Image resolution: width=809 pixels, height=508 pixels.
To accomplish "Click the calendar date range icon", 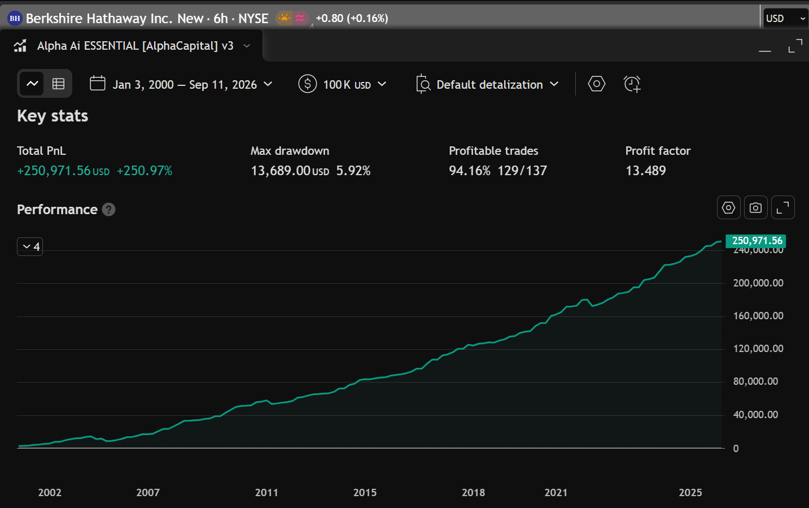I will 98,84.
